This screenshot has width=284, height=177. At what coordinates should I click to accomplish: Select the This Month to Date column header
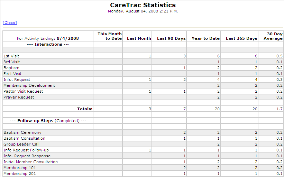tap(109, 36)
